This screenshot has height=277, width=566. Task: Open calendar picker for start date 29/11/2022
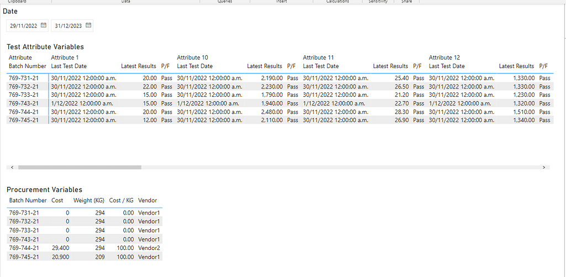[44, 25]
